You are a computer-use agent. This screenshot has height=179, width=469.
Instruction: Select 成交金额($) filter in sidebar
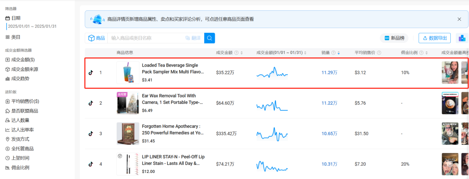click(x=23, y=60)
